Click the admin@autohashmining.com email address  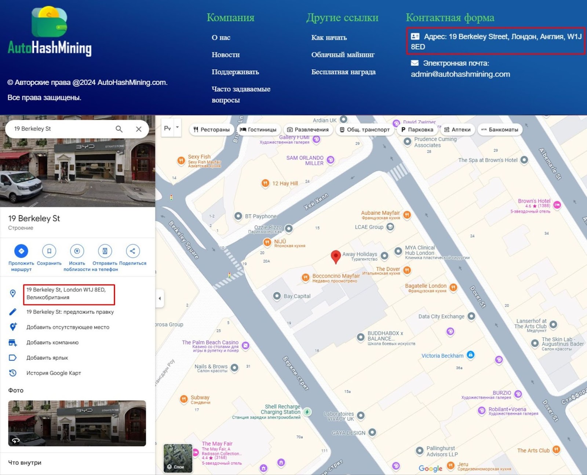tap(460, 74)
